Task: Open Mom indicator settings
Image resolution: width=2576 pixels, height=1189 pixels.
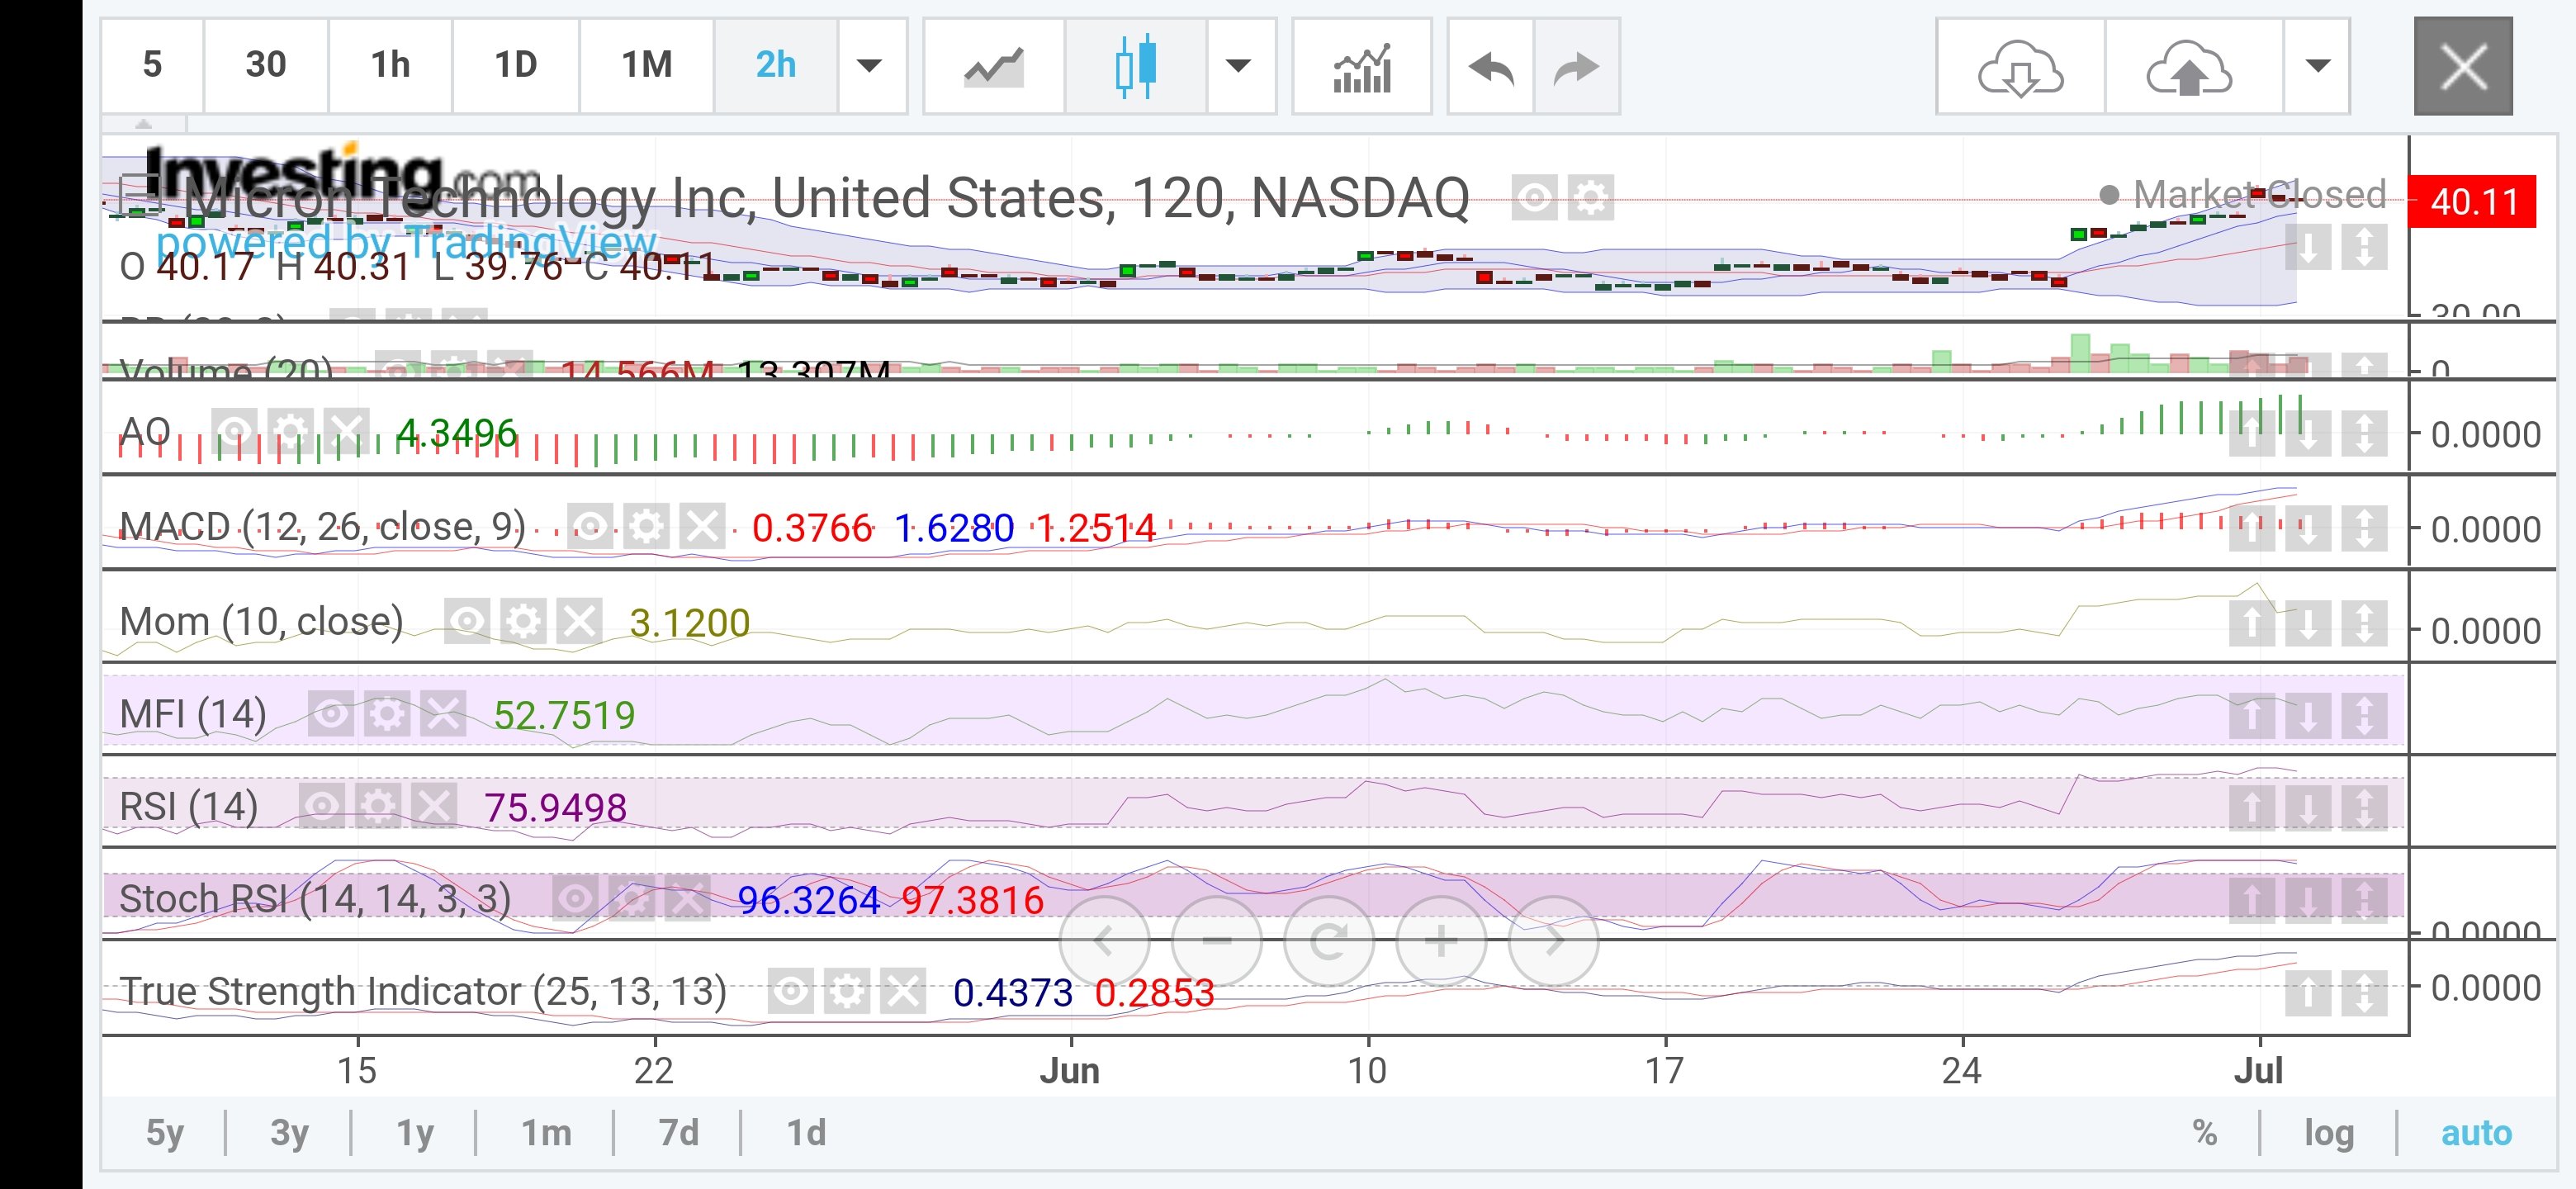Action: pos(523,621)
